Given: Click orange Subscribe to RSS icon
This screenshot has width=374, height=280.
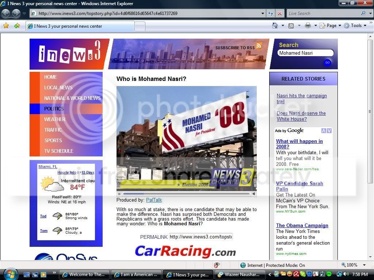Looking at the screenshot, I should coord(259,45).
